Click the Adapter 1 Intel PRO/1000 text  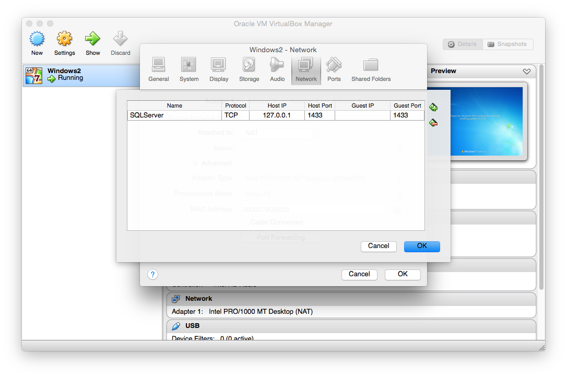[x=242, y=312]
